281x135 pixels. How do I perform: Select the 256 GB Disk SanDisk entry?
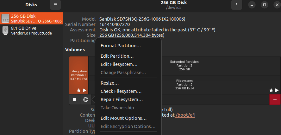coord(32,18)
